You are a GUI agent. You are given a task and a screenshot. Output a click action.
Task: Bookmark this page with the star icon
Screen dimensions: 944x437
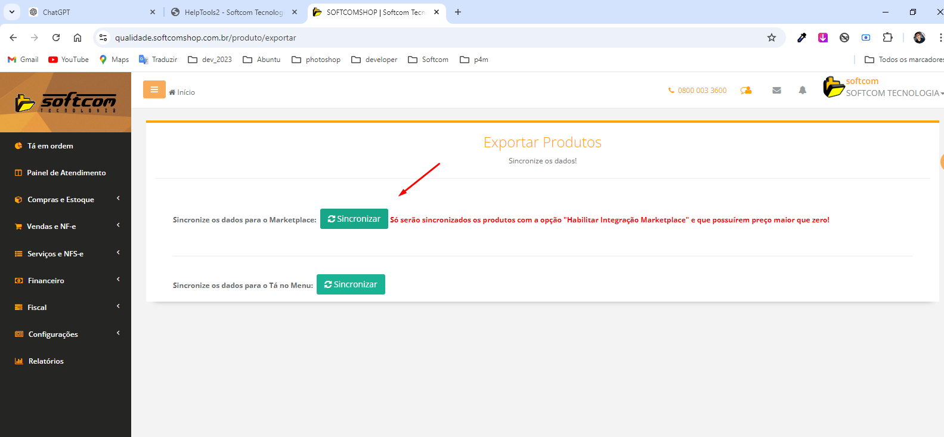click(x=771, y=38)
